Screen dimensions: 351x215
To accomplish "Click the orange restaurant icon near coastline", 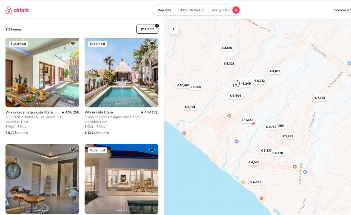I will click(x=184, y=133).
